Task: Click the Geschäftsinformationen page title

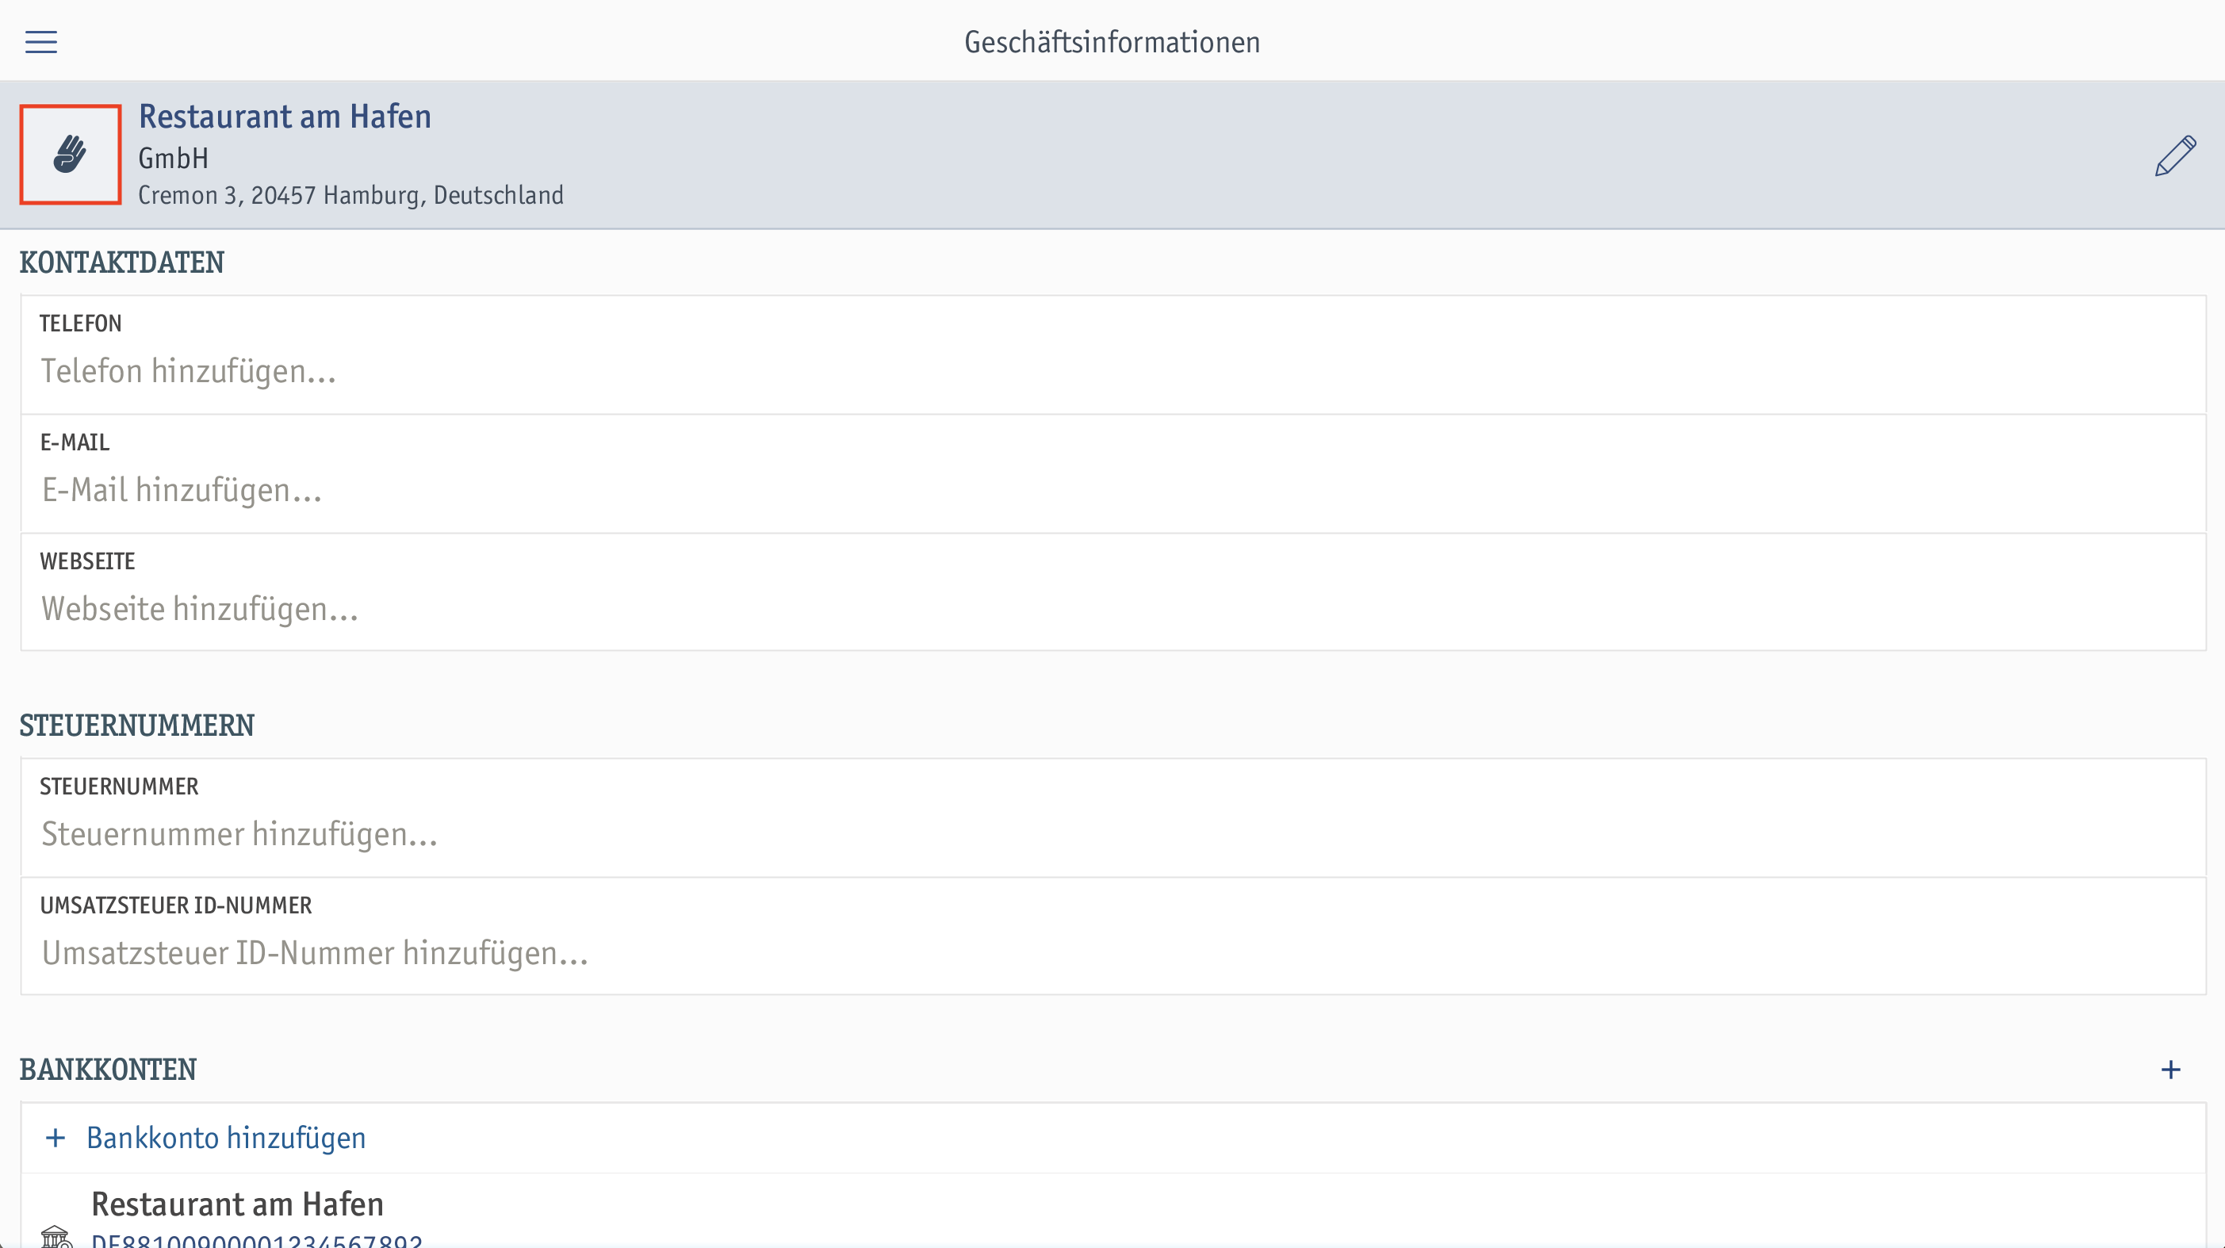Action: 1112,41
